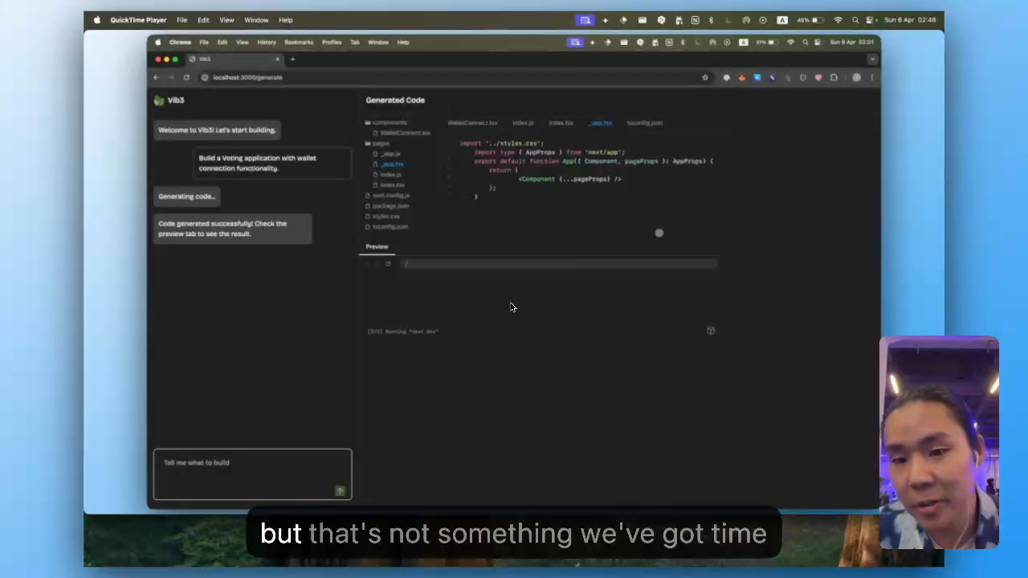
Task: Click the 'Sun 6 Apr 02:48' clock
Action: [x=910, y=20]
